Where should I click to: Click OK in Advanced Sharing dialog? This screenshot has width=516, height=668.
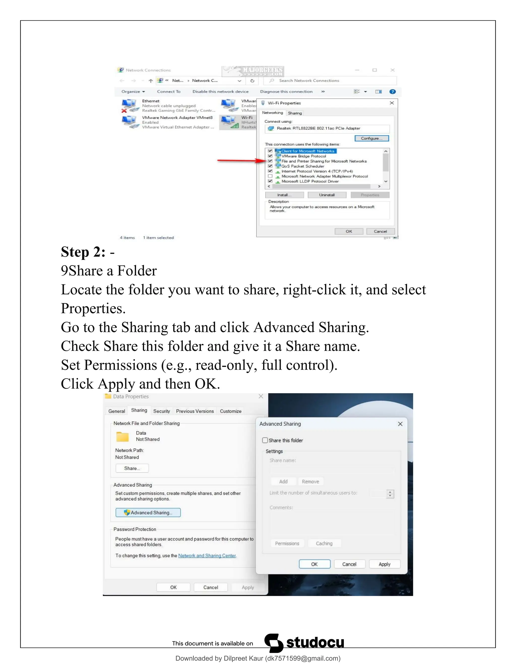tap(314, 564)
